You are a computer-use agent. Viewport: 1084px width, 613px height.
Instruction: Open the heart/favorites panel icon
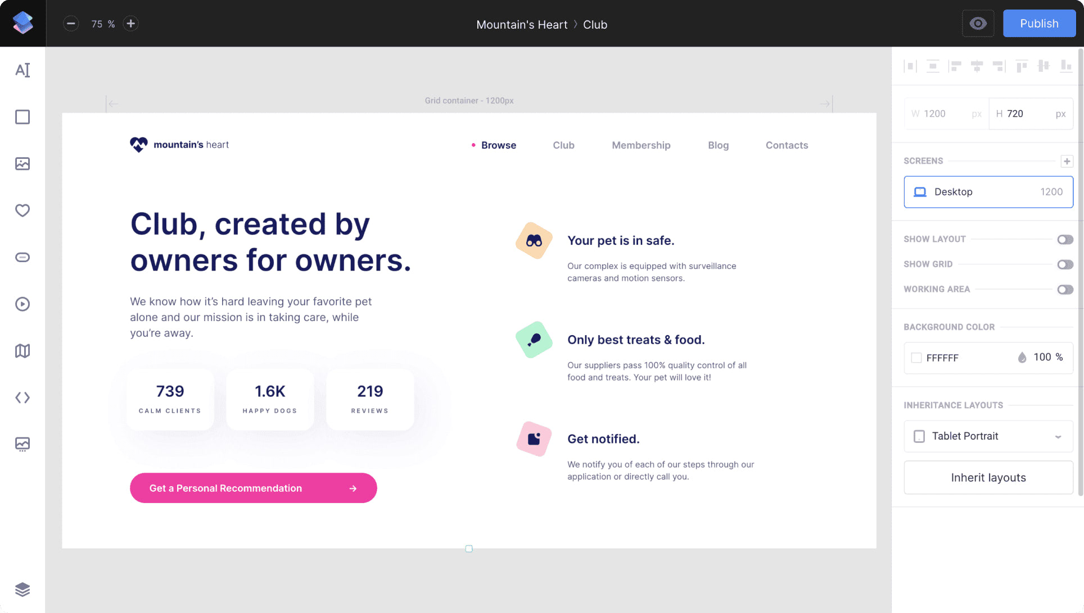point(22,211)
